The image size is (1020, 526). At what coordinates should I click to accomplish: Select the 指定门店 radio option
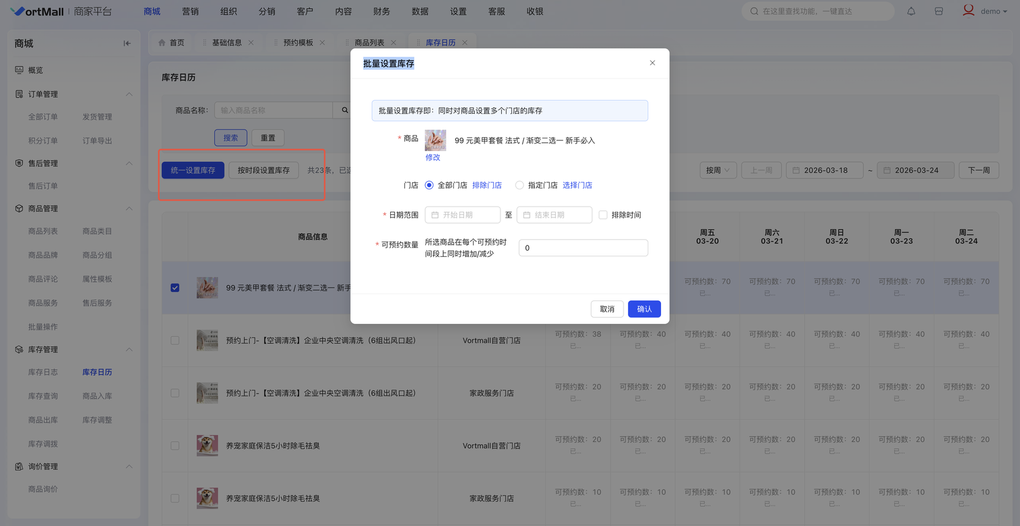click(520, 186)
